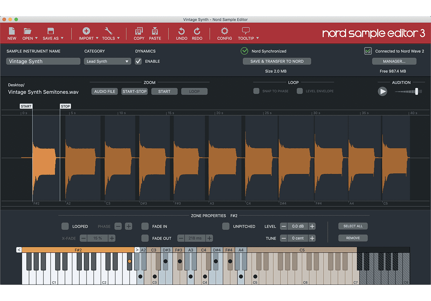Click the TOOLTIP speech bubble icon
The image size is (431, 301).
[x=246, y=31]
